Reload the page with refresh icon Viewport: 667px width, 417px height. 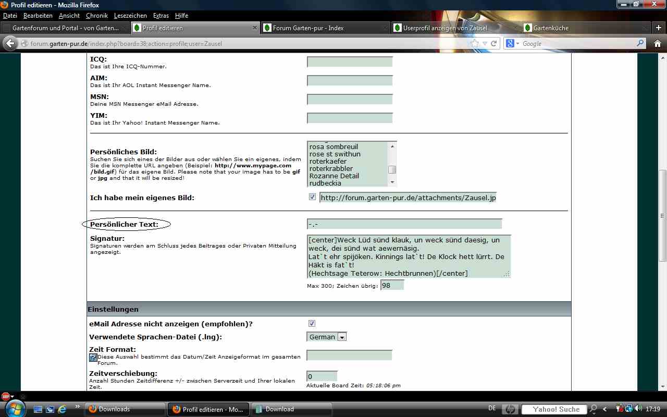coord(493,44)
